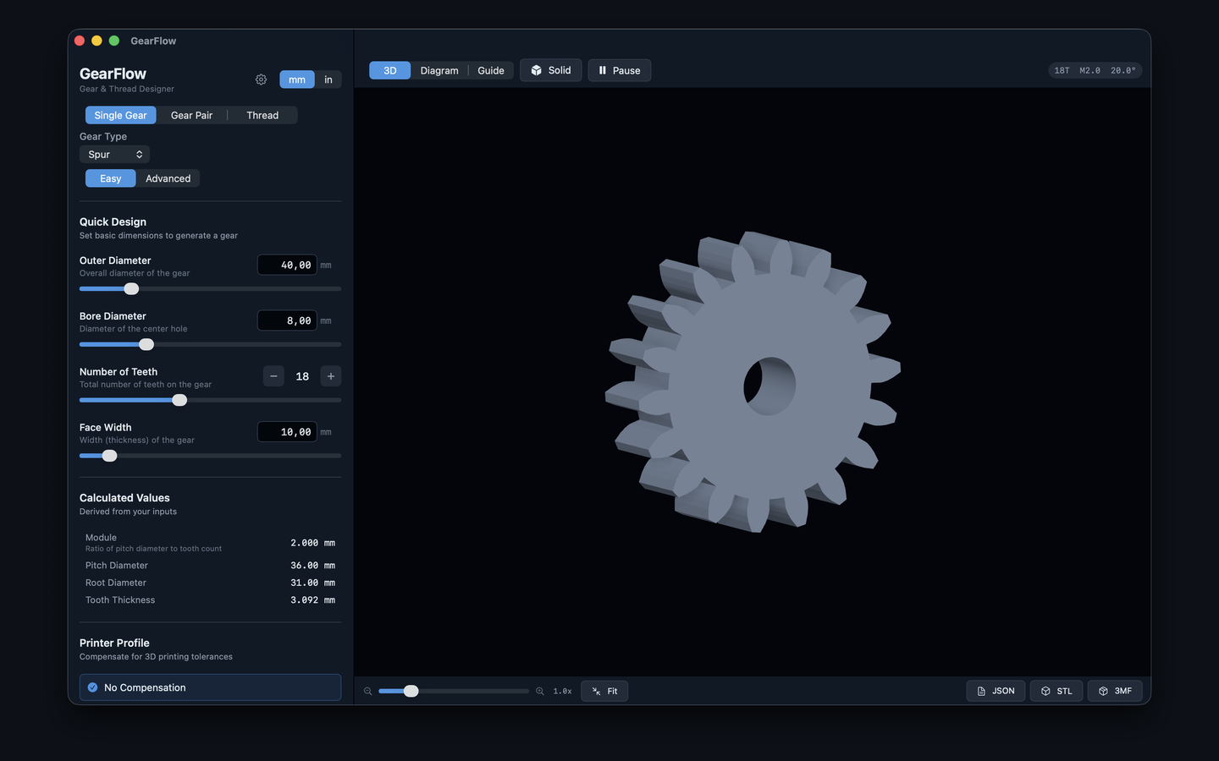Increase number of teeth with plus
Viewport: 1219px width, 761px height.
[x=331, y=376]
